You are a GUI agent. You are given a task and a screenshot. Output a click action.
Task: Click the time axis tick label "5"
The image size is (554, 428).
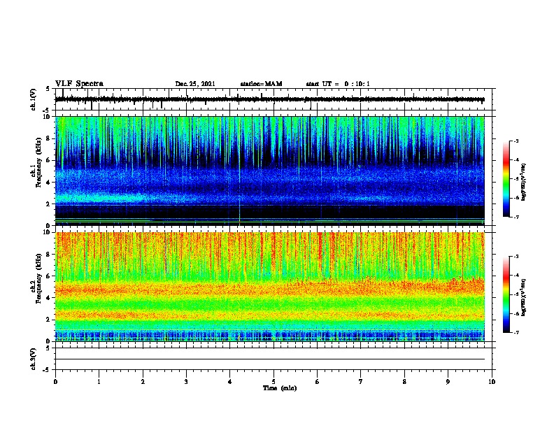tap(274, 382)
